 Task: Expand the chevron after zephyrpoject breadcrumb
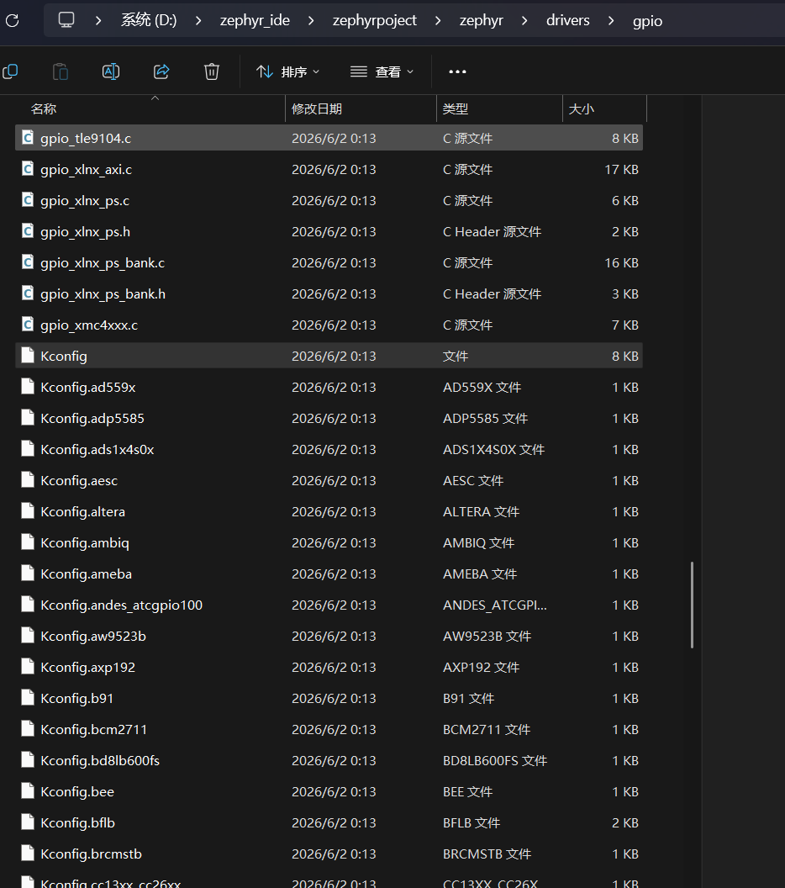438,21
